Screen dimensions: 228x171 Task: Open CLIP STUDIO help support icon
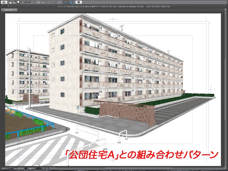[79, 2]
